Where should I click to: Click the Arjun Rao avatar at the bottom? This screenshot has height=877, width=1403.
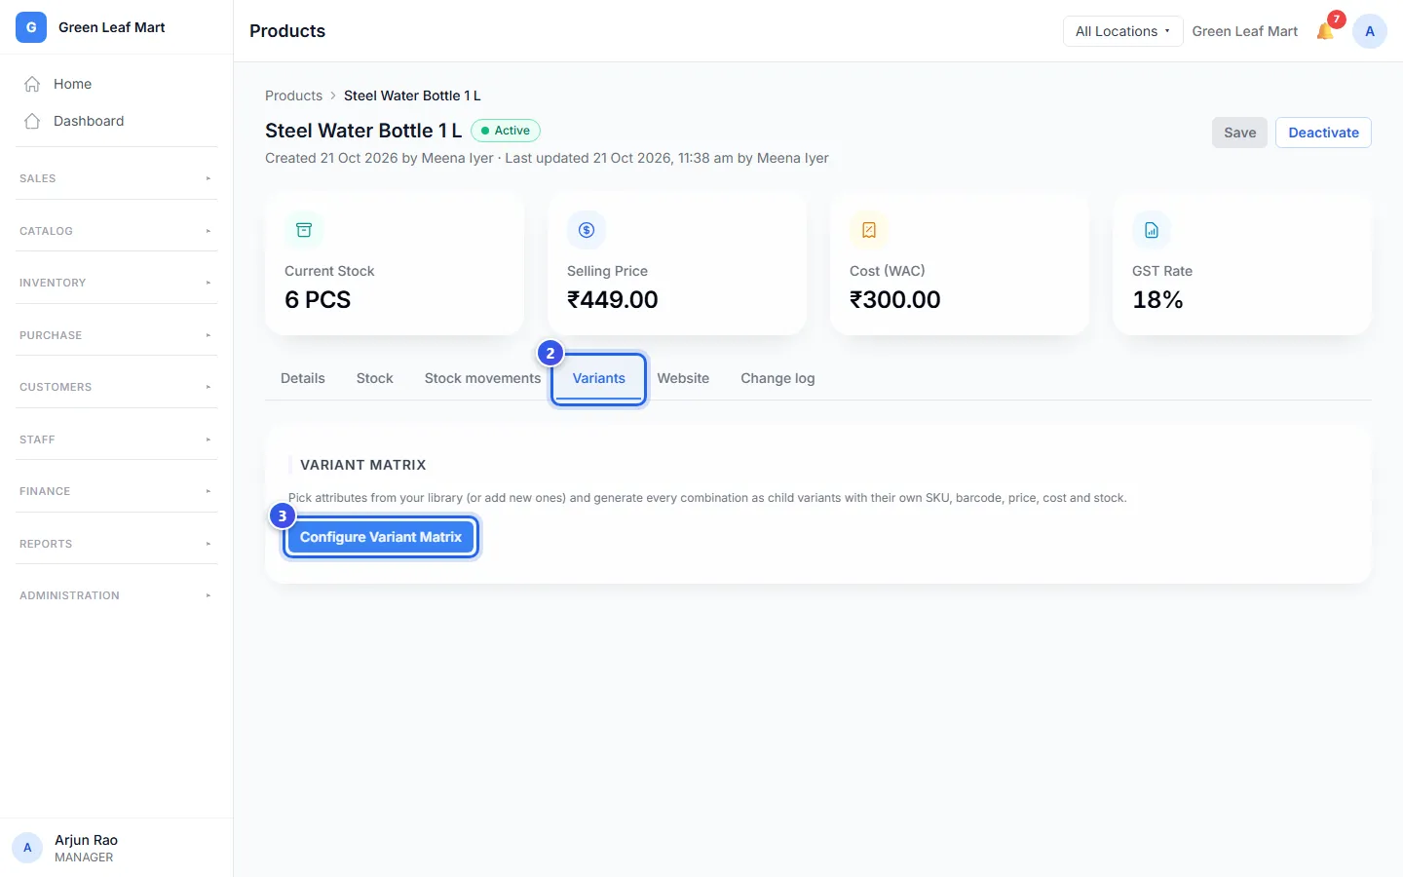coord(27,848)
